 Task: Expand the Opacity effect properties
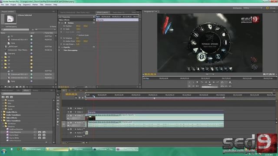[x=60, y=47]
